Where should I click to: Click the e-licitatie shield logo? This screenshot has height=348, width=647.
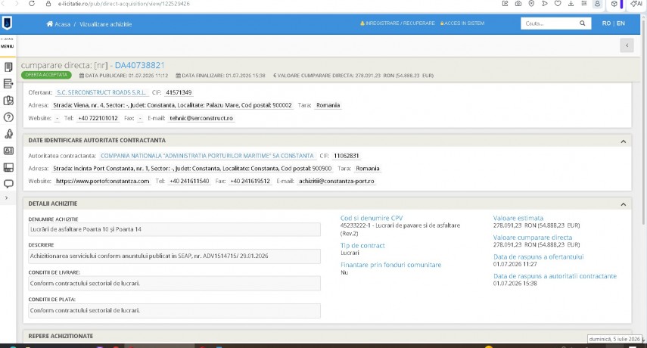click(x=7, y=23)
